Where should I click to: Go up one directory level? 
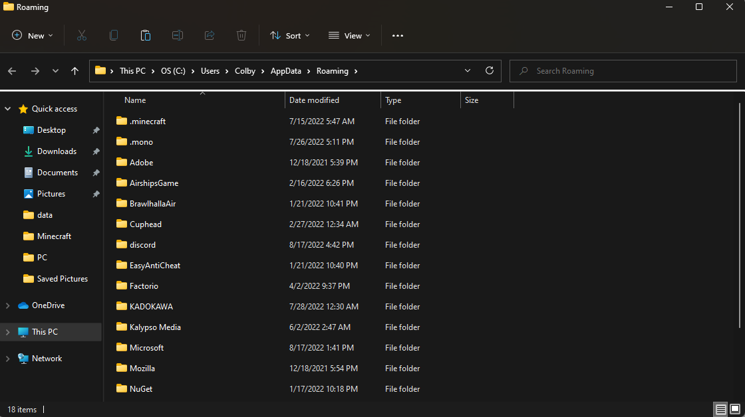click(x=75, y=71)
